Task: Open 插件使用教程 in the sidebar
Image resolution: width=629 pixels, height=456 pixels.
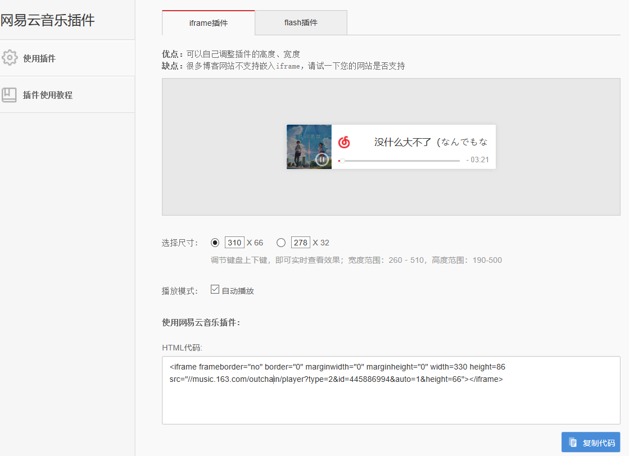Action: tap(67, 95)
